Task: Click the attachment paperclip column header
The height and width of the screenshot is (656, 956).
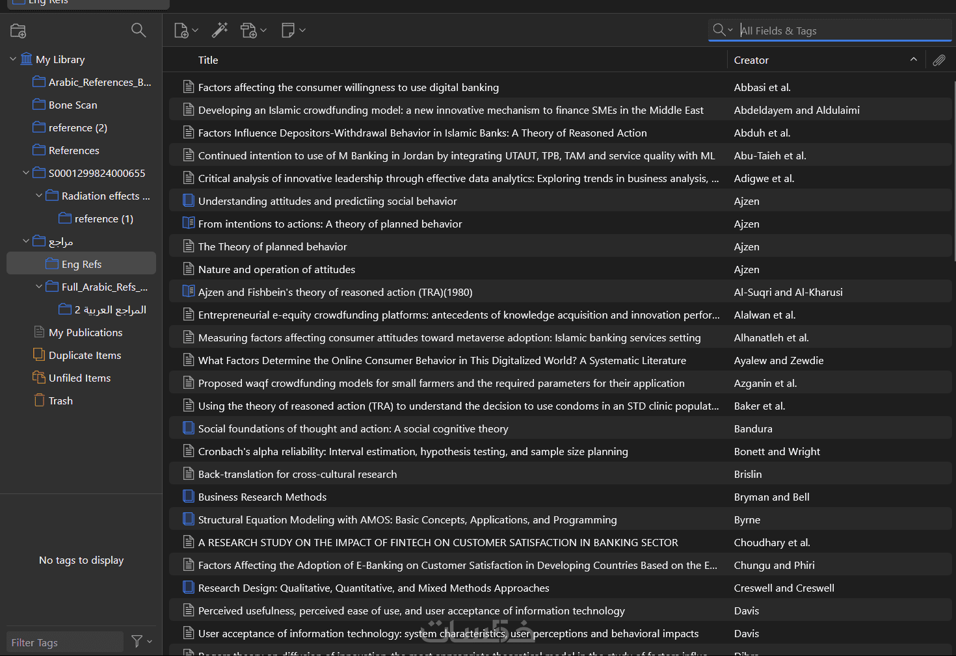Action: pyautogui.click(x=939, y=60)
